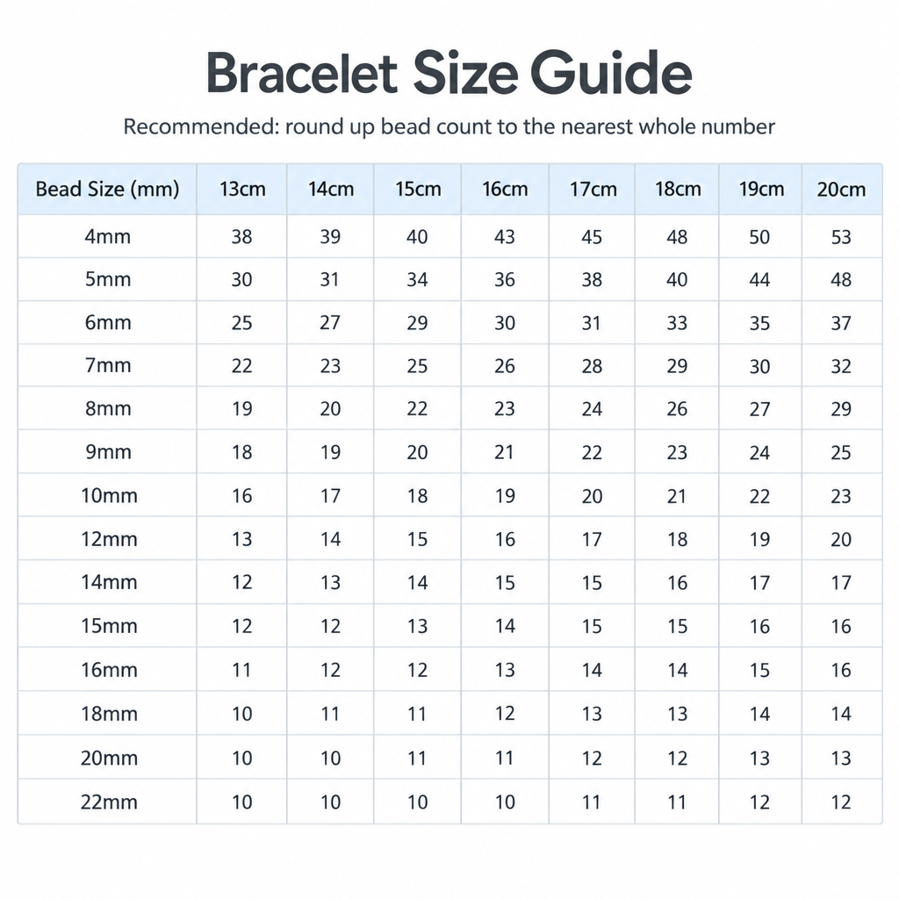Select cell 53 for 4mm at 20cm
The width and height of the screenshot is (899, 899).
click(x=841, y=237)
